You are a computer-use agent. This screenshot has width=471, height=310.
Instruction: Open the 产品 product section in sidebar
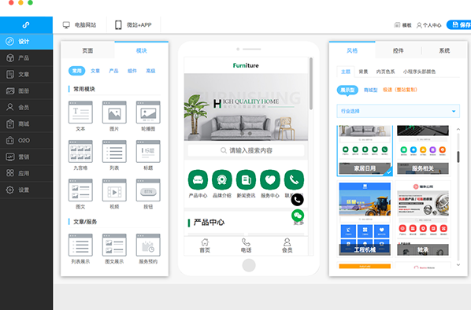26,58
